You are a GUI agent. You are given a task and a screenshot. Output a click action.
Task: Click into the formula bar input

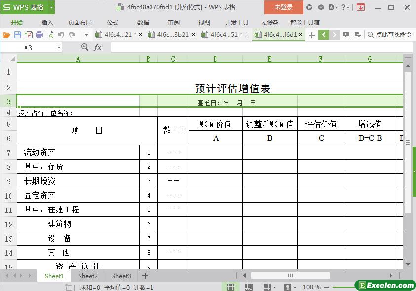tap(262, 48)
